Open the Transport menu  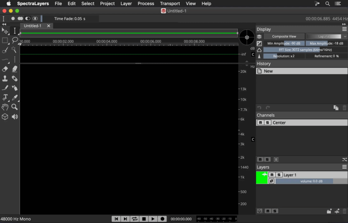click(x=170, y=3)
